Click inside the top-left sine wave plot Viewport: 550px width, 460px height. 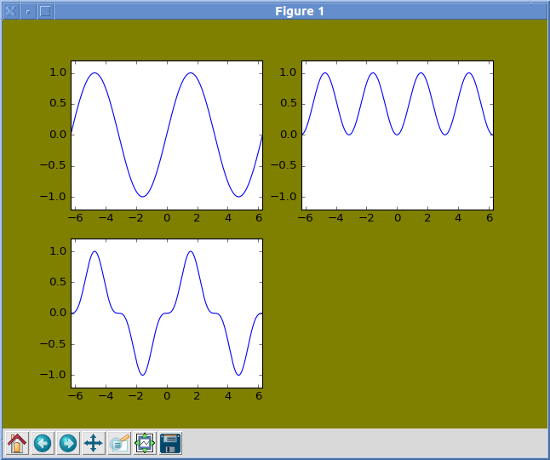pyautogui.click(x=166, y=135)
